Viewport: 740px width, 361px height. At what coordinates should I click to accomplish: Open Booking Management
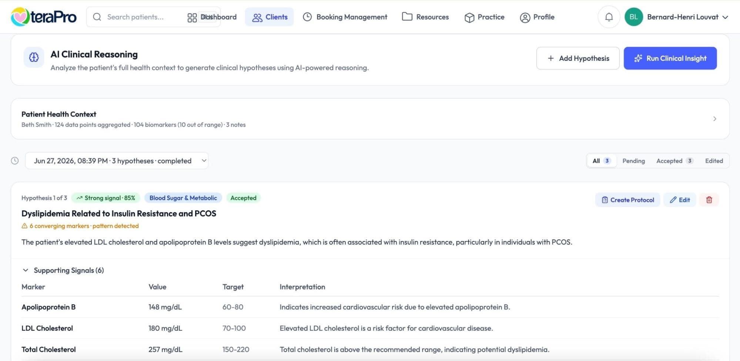pos(345,17)
